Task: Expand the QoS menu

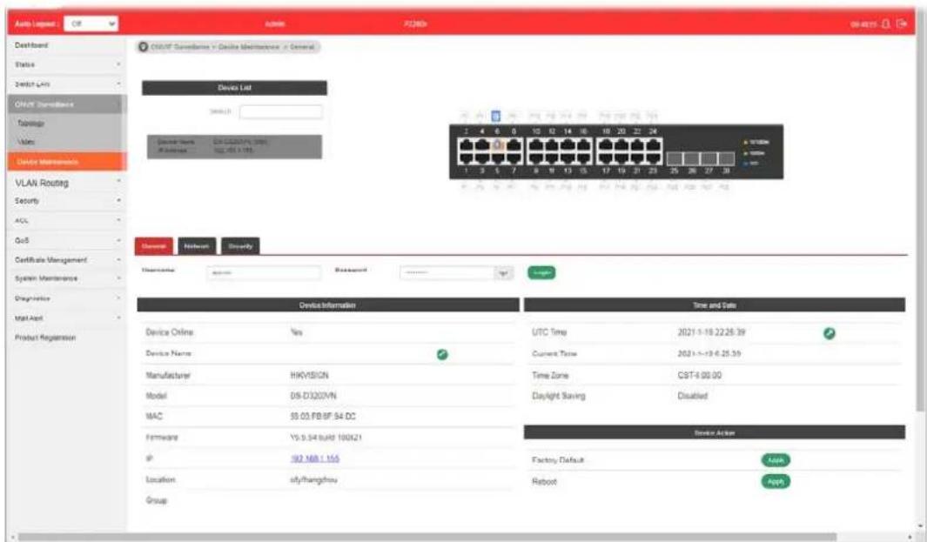Action: 66,241
